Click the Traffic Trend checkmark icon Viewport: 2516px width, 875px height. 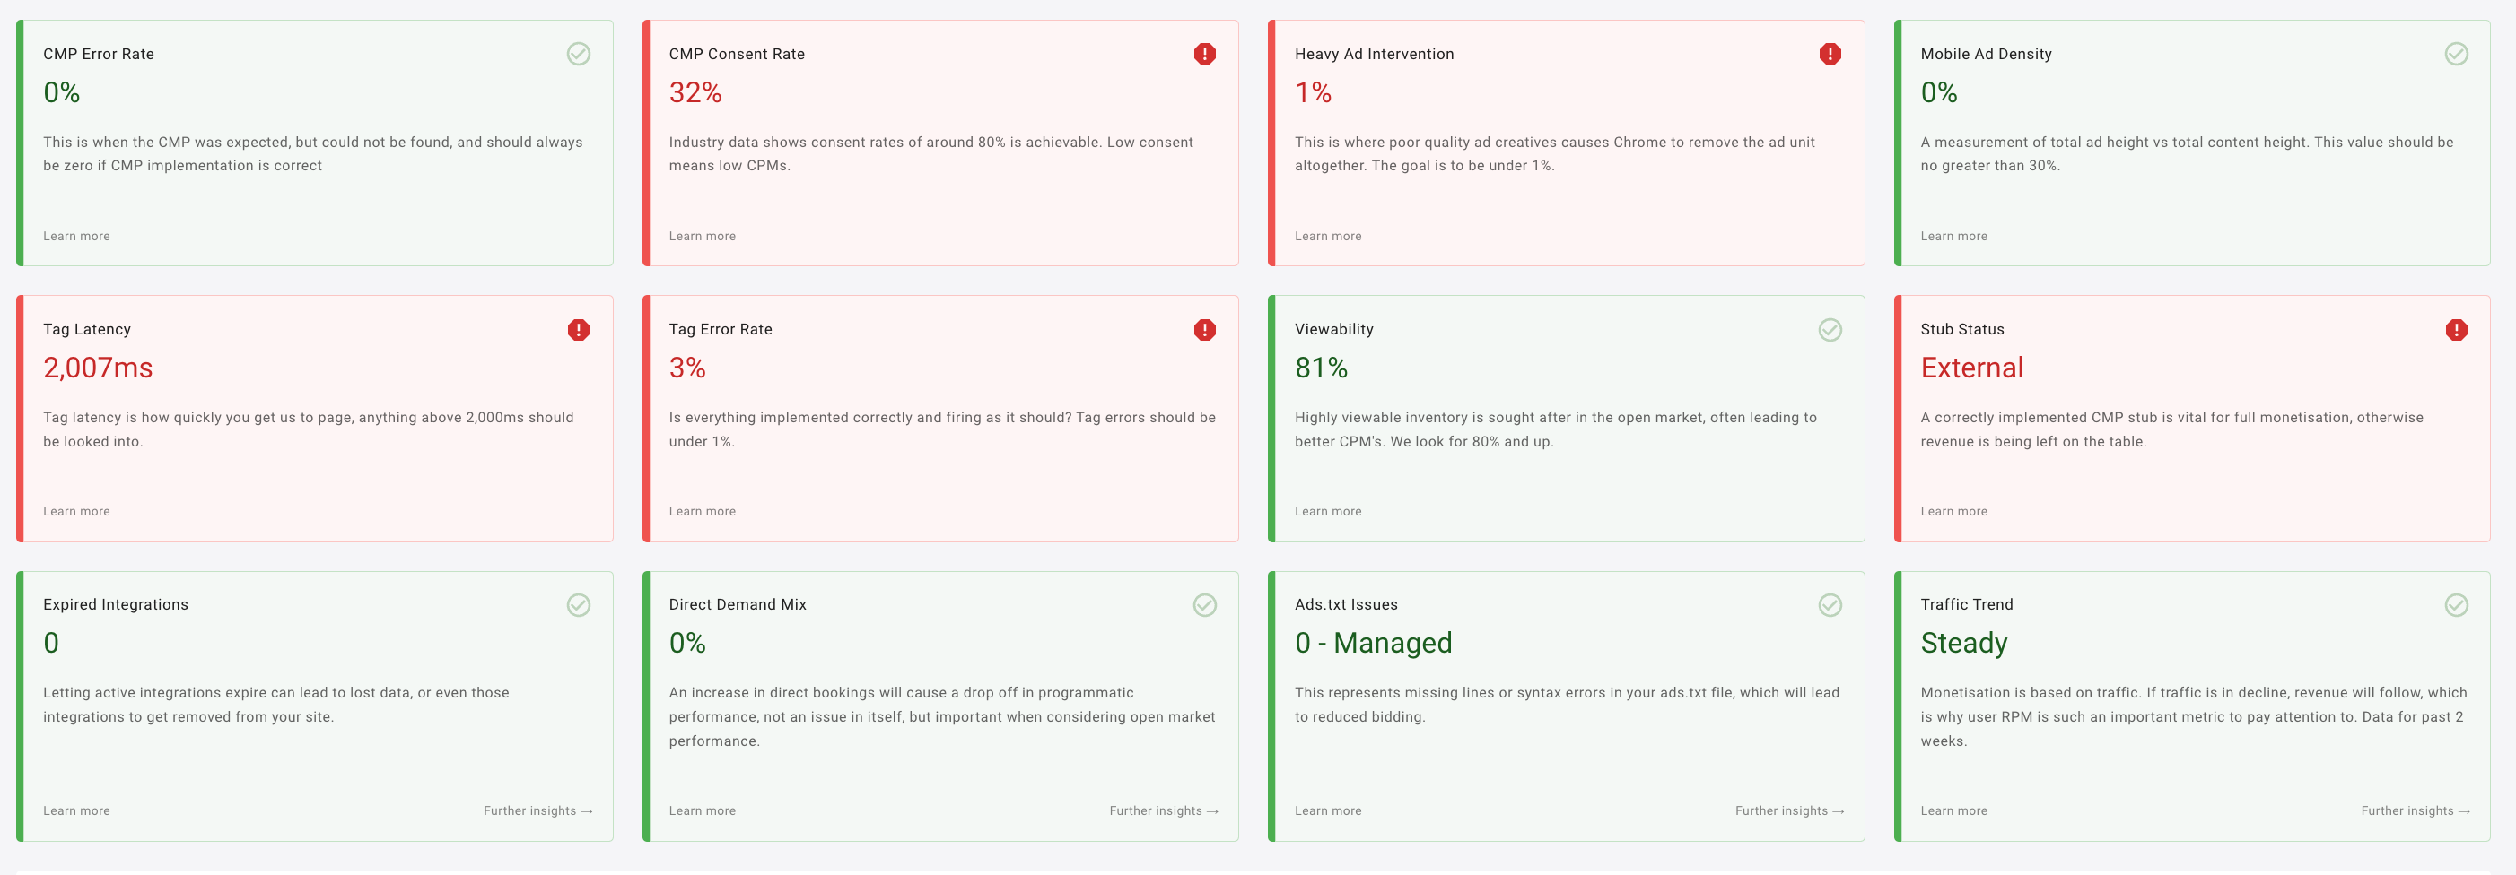pyautogui.click(x=2456, y=605)
